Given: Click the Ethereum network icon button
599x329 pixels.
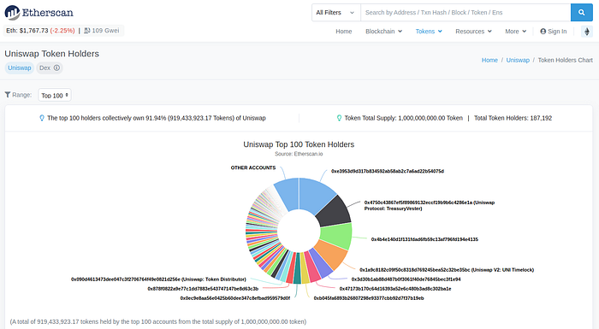Looking at the screenshot, I should [x=587, y=32].
